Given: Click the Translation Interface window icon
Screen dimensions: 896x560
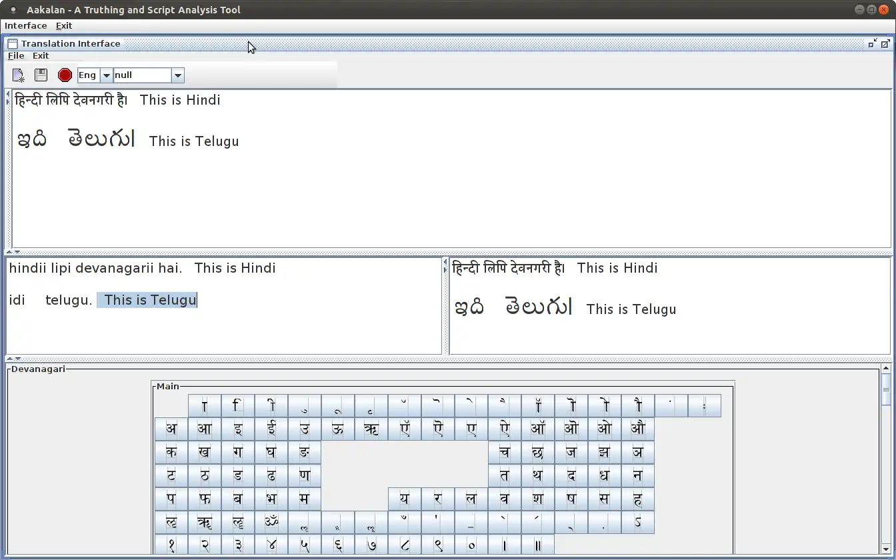Looking at the screenshot, I should click(13, 44).
